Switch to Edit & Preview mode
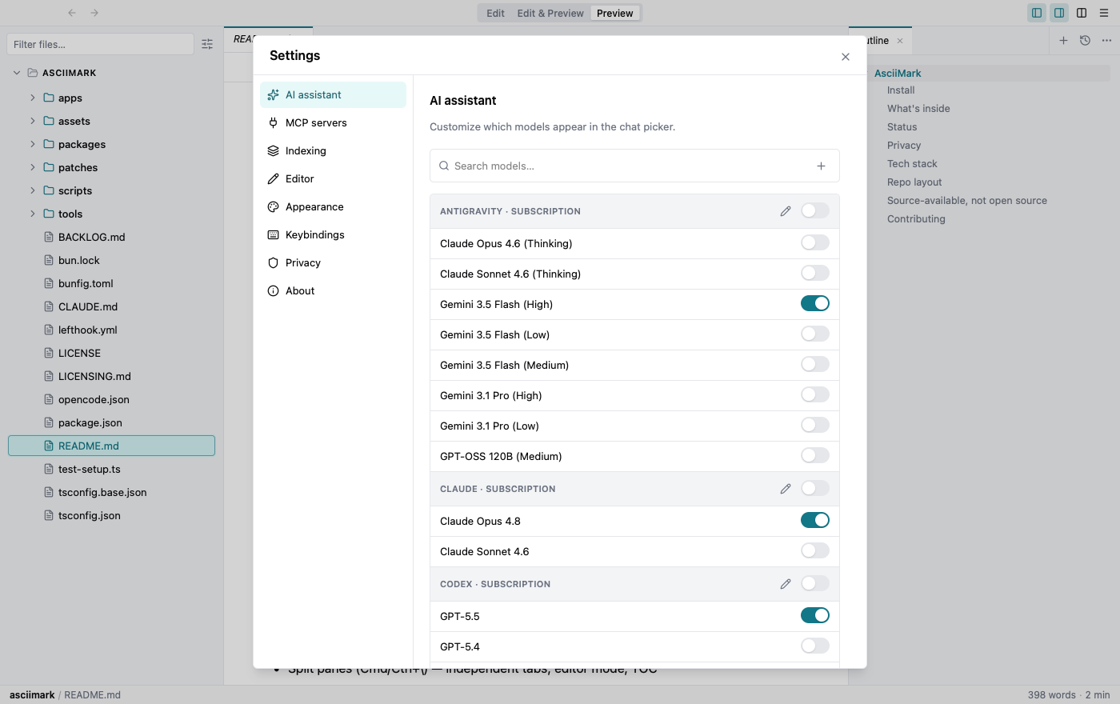This screenshot has width=1120, height=704. pyautogui.click(x=550, y=13)
